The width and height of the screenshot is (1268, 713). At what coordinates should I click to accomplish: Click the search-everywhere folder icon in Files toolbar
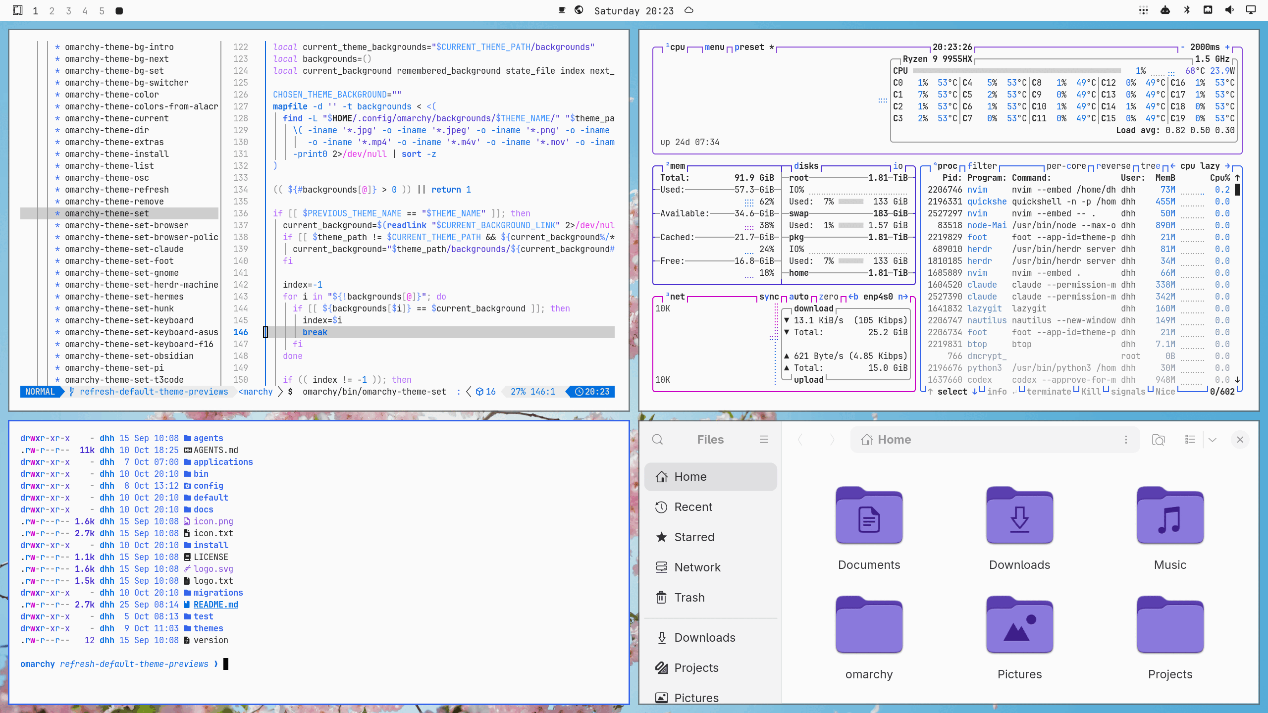(x=1159, y=440)
